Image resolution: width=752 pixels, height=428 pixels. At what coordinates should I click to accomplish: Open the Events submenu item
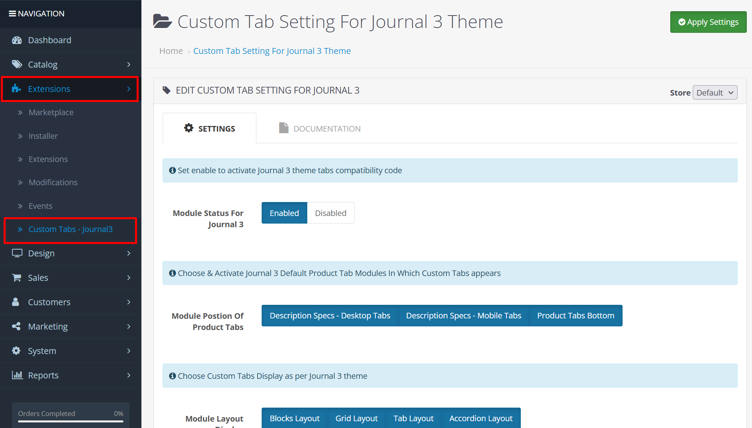[x=71, y=206]
